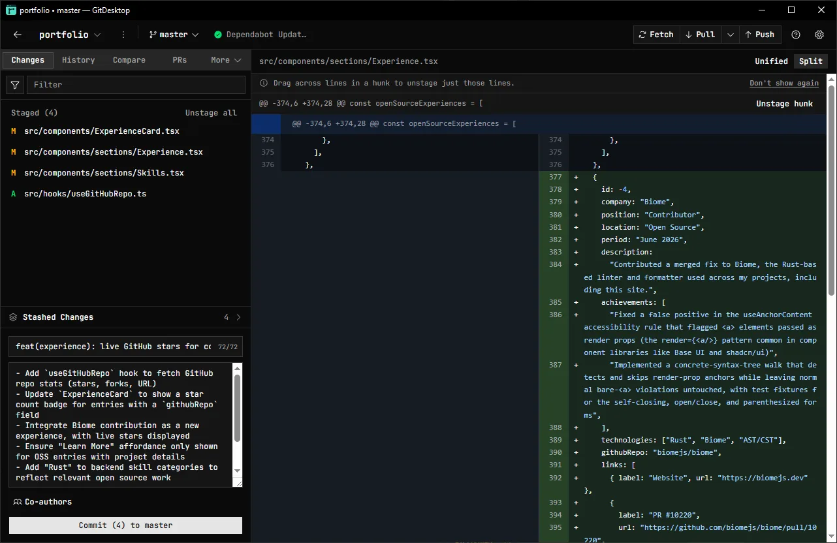Screen dimensions: 837x543
Task: Open the PRs tab
Action: coord(180,60)
